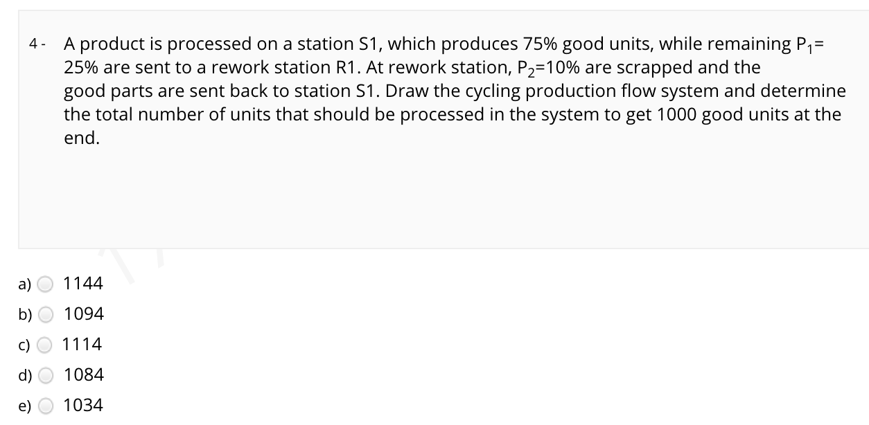Click the label text 1034
Viewport: 869px width, 425px height.
pos(83,405)
